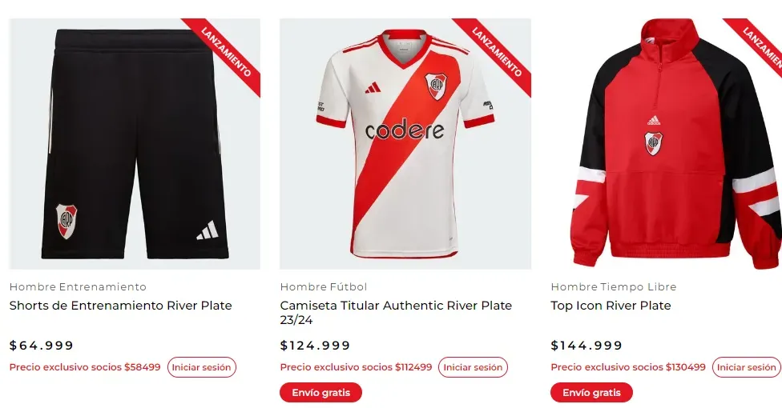782x408 pixels.
Task: Click the Envío gratis badge under the jersey
Action: (320, 393)
